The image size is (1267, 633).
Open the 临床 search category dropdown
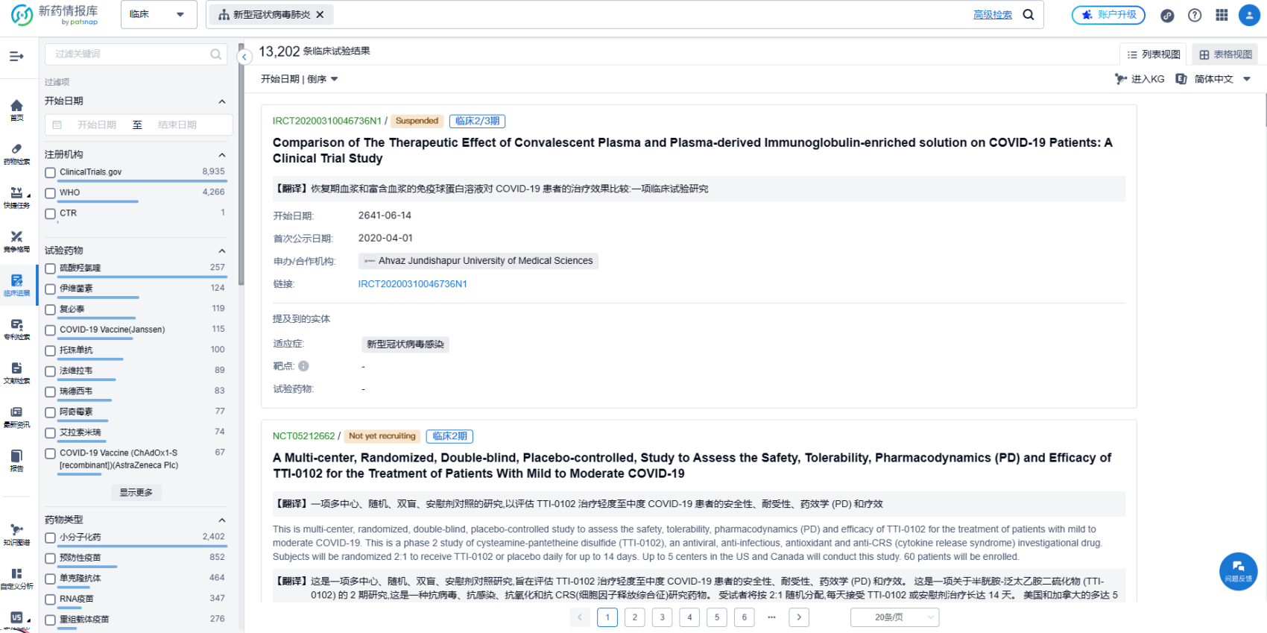point(158,14)
